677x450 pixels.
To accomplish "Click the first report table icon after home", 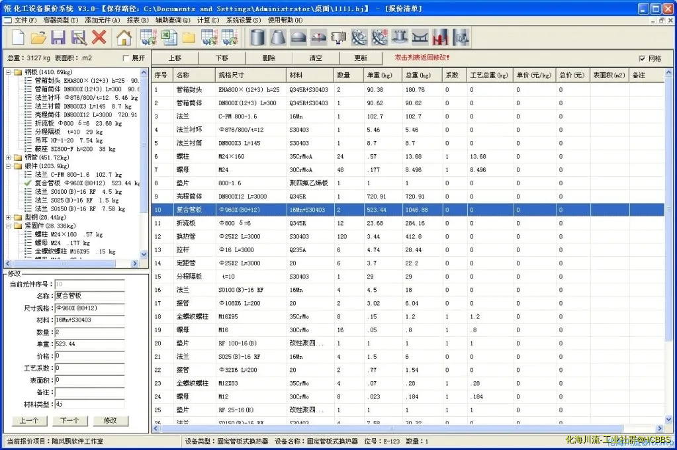I will [x=148, y=38].
